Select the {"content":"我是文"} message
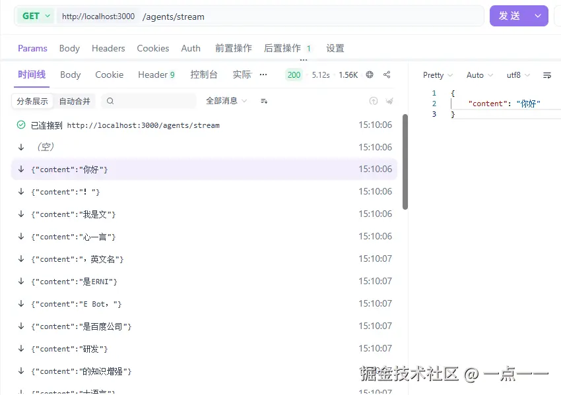This screenshot has height=395, width=561. click(x=204, y=214)
